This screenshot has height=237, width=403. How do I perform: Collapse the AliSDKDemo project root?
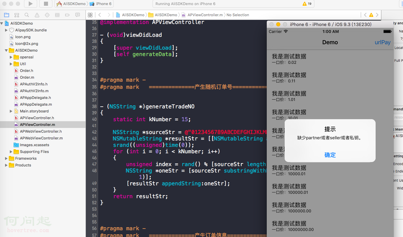point(2,23)
